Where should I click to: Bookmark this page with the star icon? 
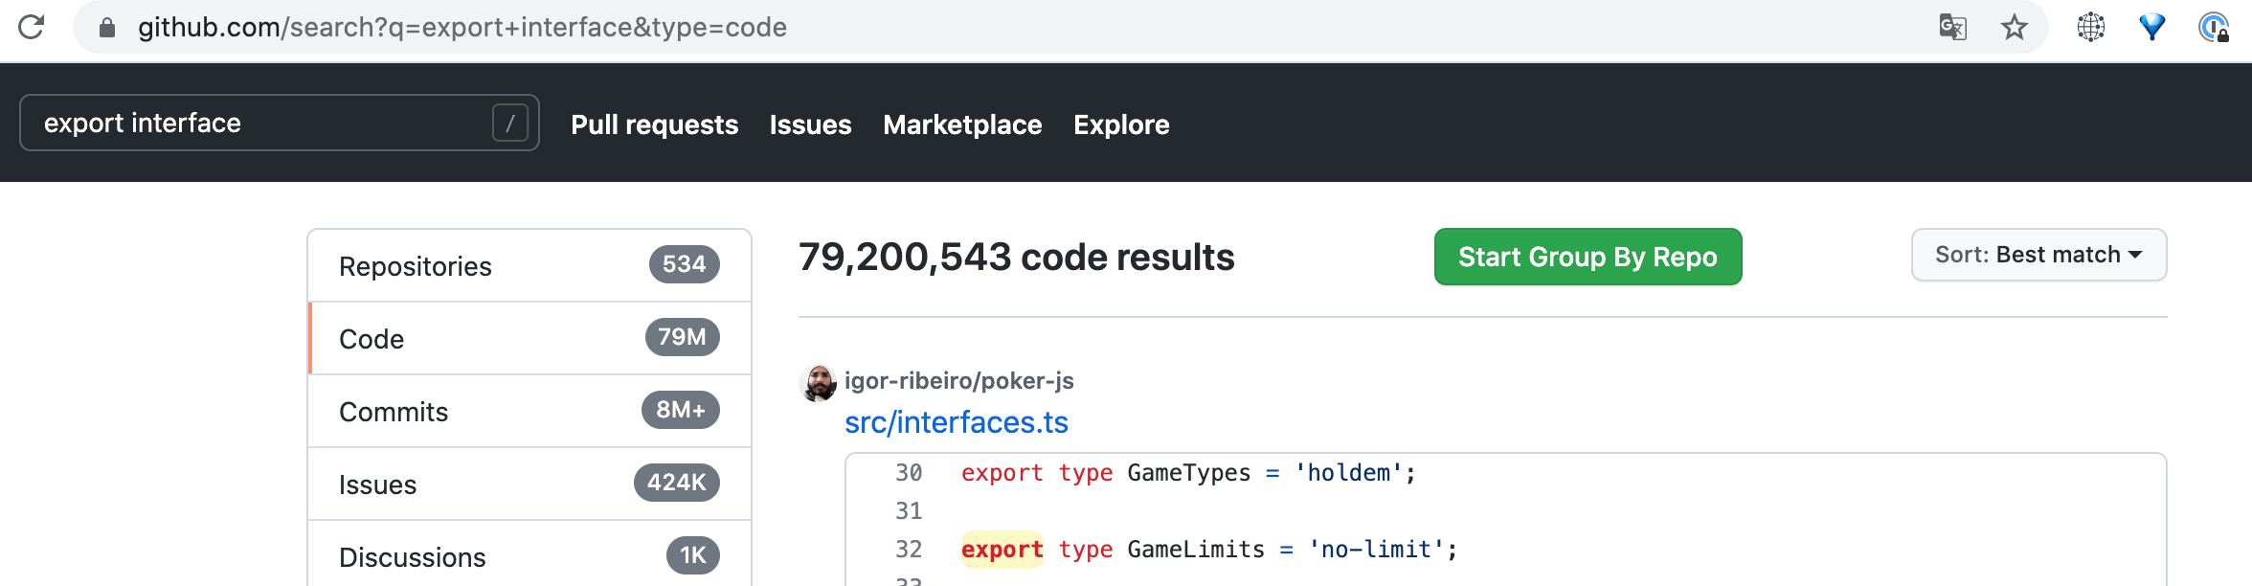[x=2014, y=27]
